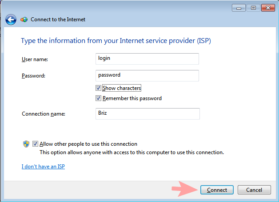
Task: Uncheck Remember this password
Action: coord(98,98)
